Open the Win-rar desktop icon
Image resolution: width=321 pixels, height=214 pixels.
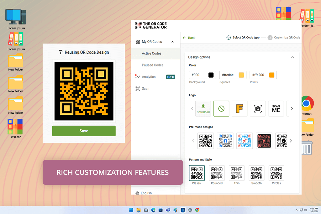pyautogui.click(x=15, y=128)
